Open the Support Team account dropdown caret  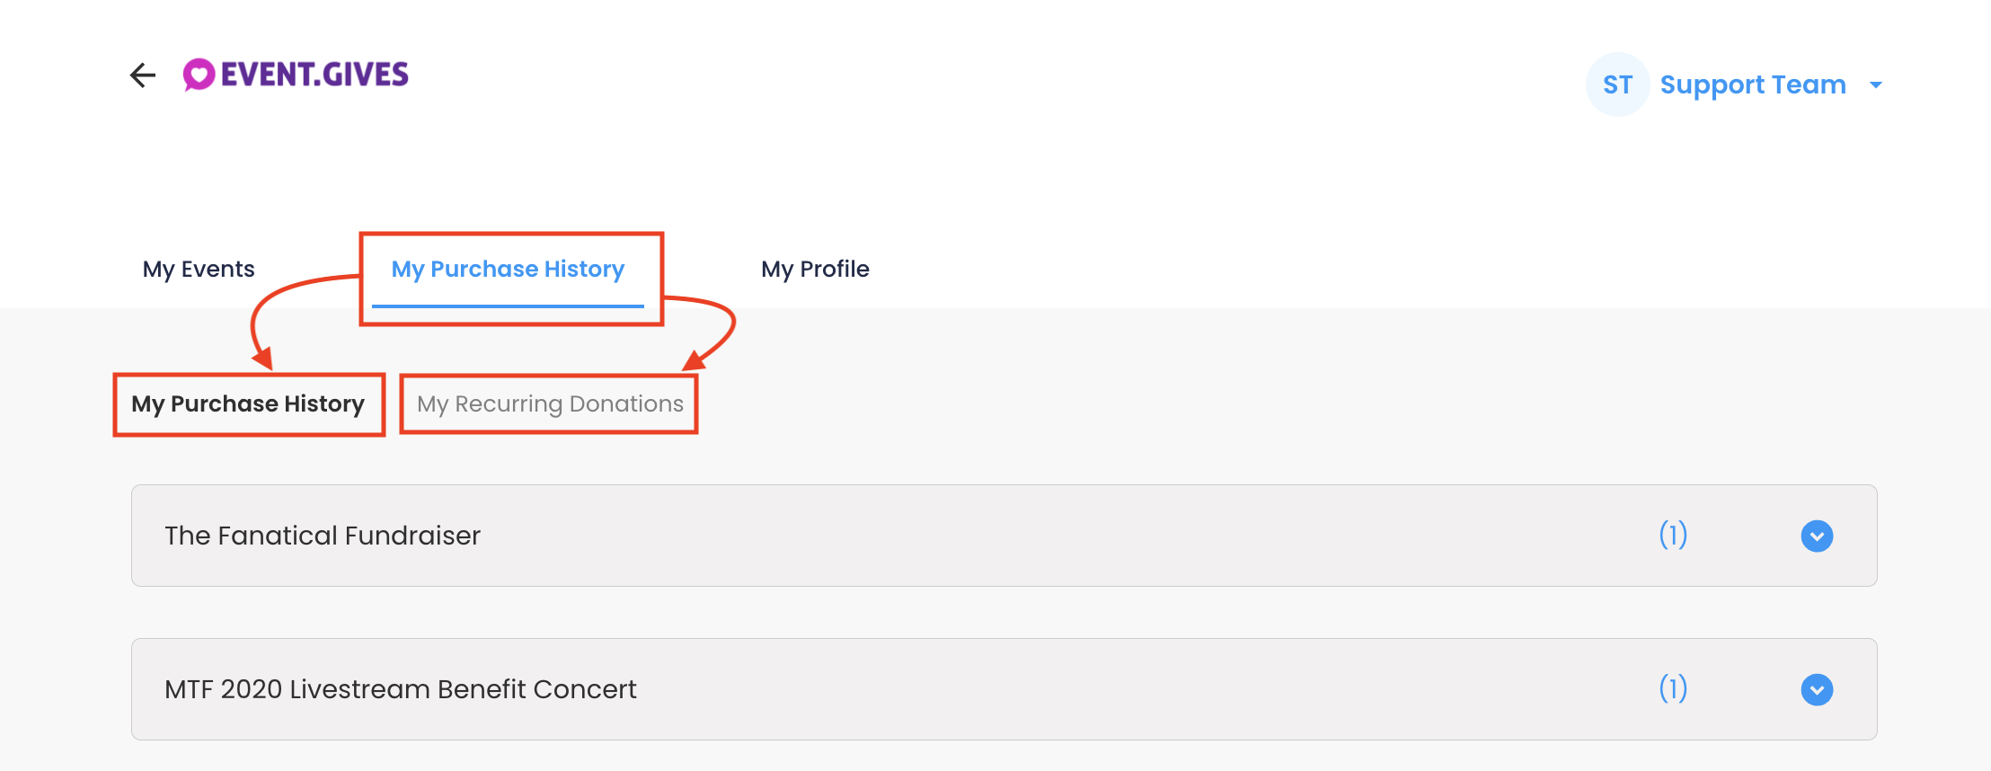pos(1876,85)
